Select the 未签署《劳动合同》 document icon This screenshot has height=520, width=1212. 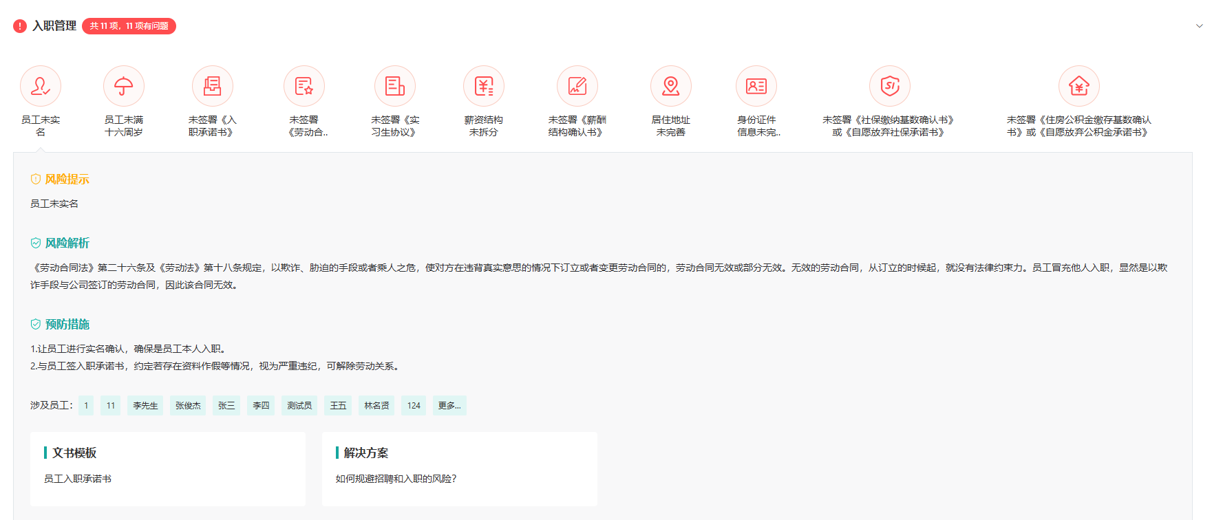(x=304, y=86)
